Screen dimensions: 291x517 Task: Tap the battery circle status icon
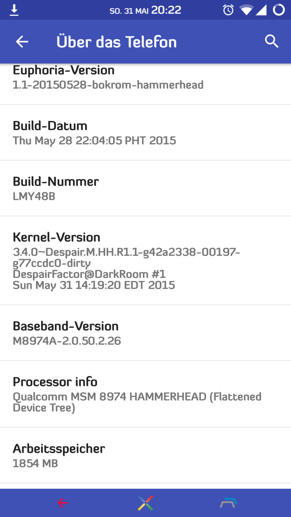(279, 10)
